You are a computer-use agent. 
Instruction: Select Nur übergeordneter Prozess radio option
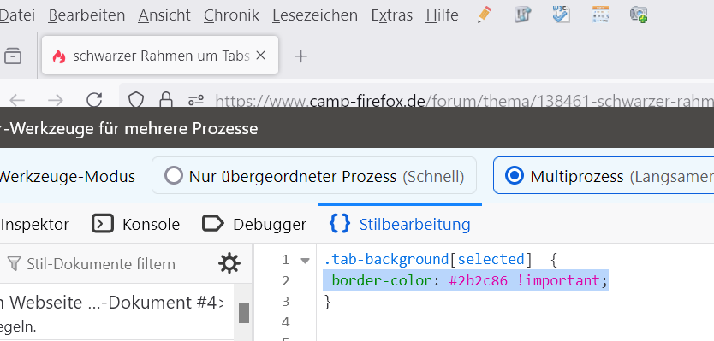coord(314,175)
